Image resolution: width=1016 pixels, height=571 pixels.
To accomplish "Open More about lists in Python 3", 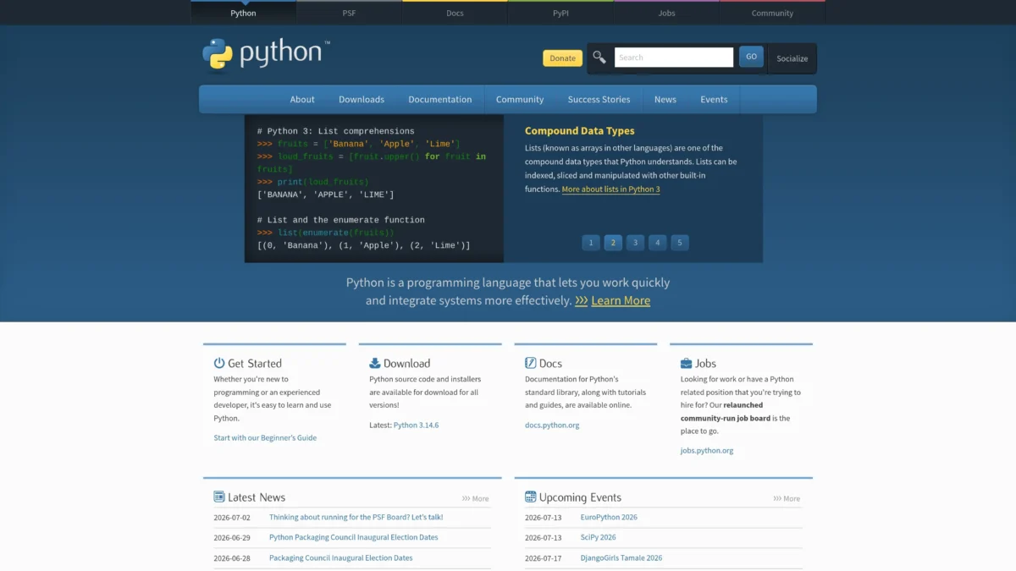I will pos(610,189).
